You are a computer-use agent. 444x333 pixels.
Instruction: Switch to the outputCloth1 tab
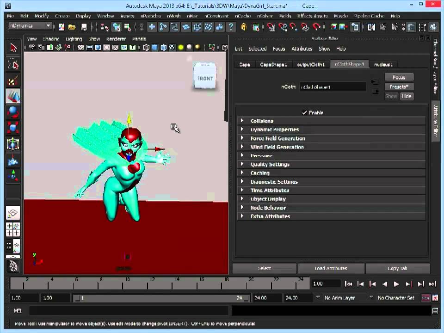coord(311,65)
